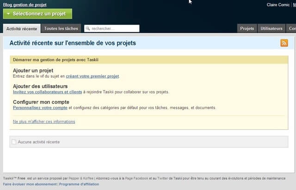Open the 'Utilisateurs' tab
This screenshot has width=296, height=190.
pyautogui.click(x=271, y=29)
